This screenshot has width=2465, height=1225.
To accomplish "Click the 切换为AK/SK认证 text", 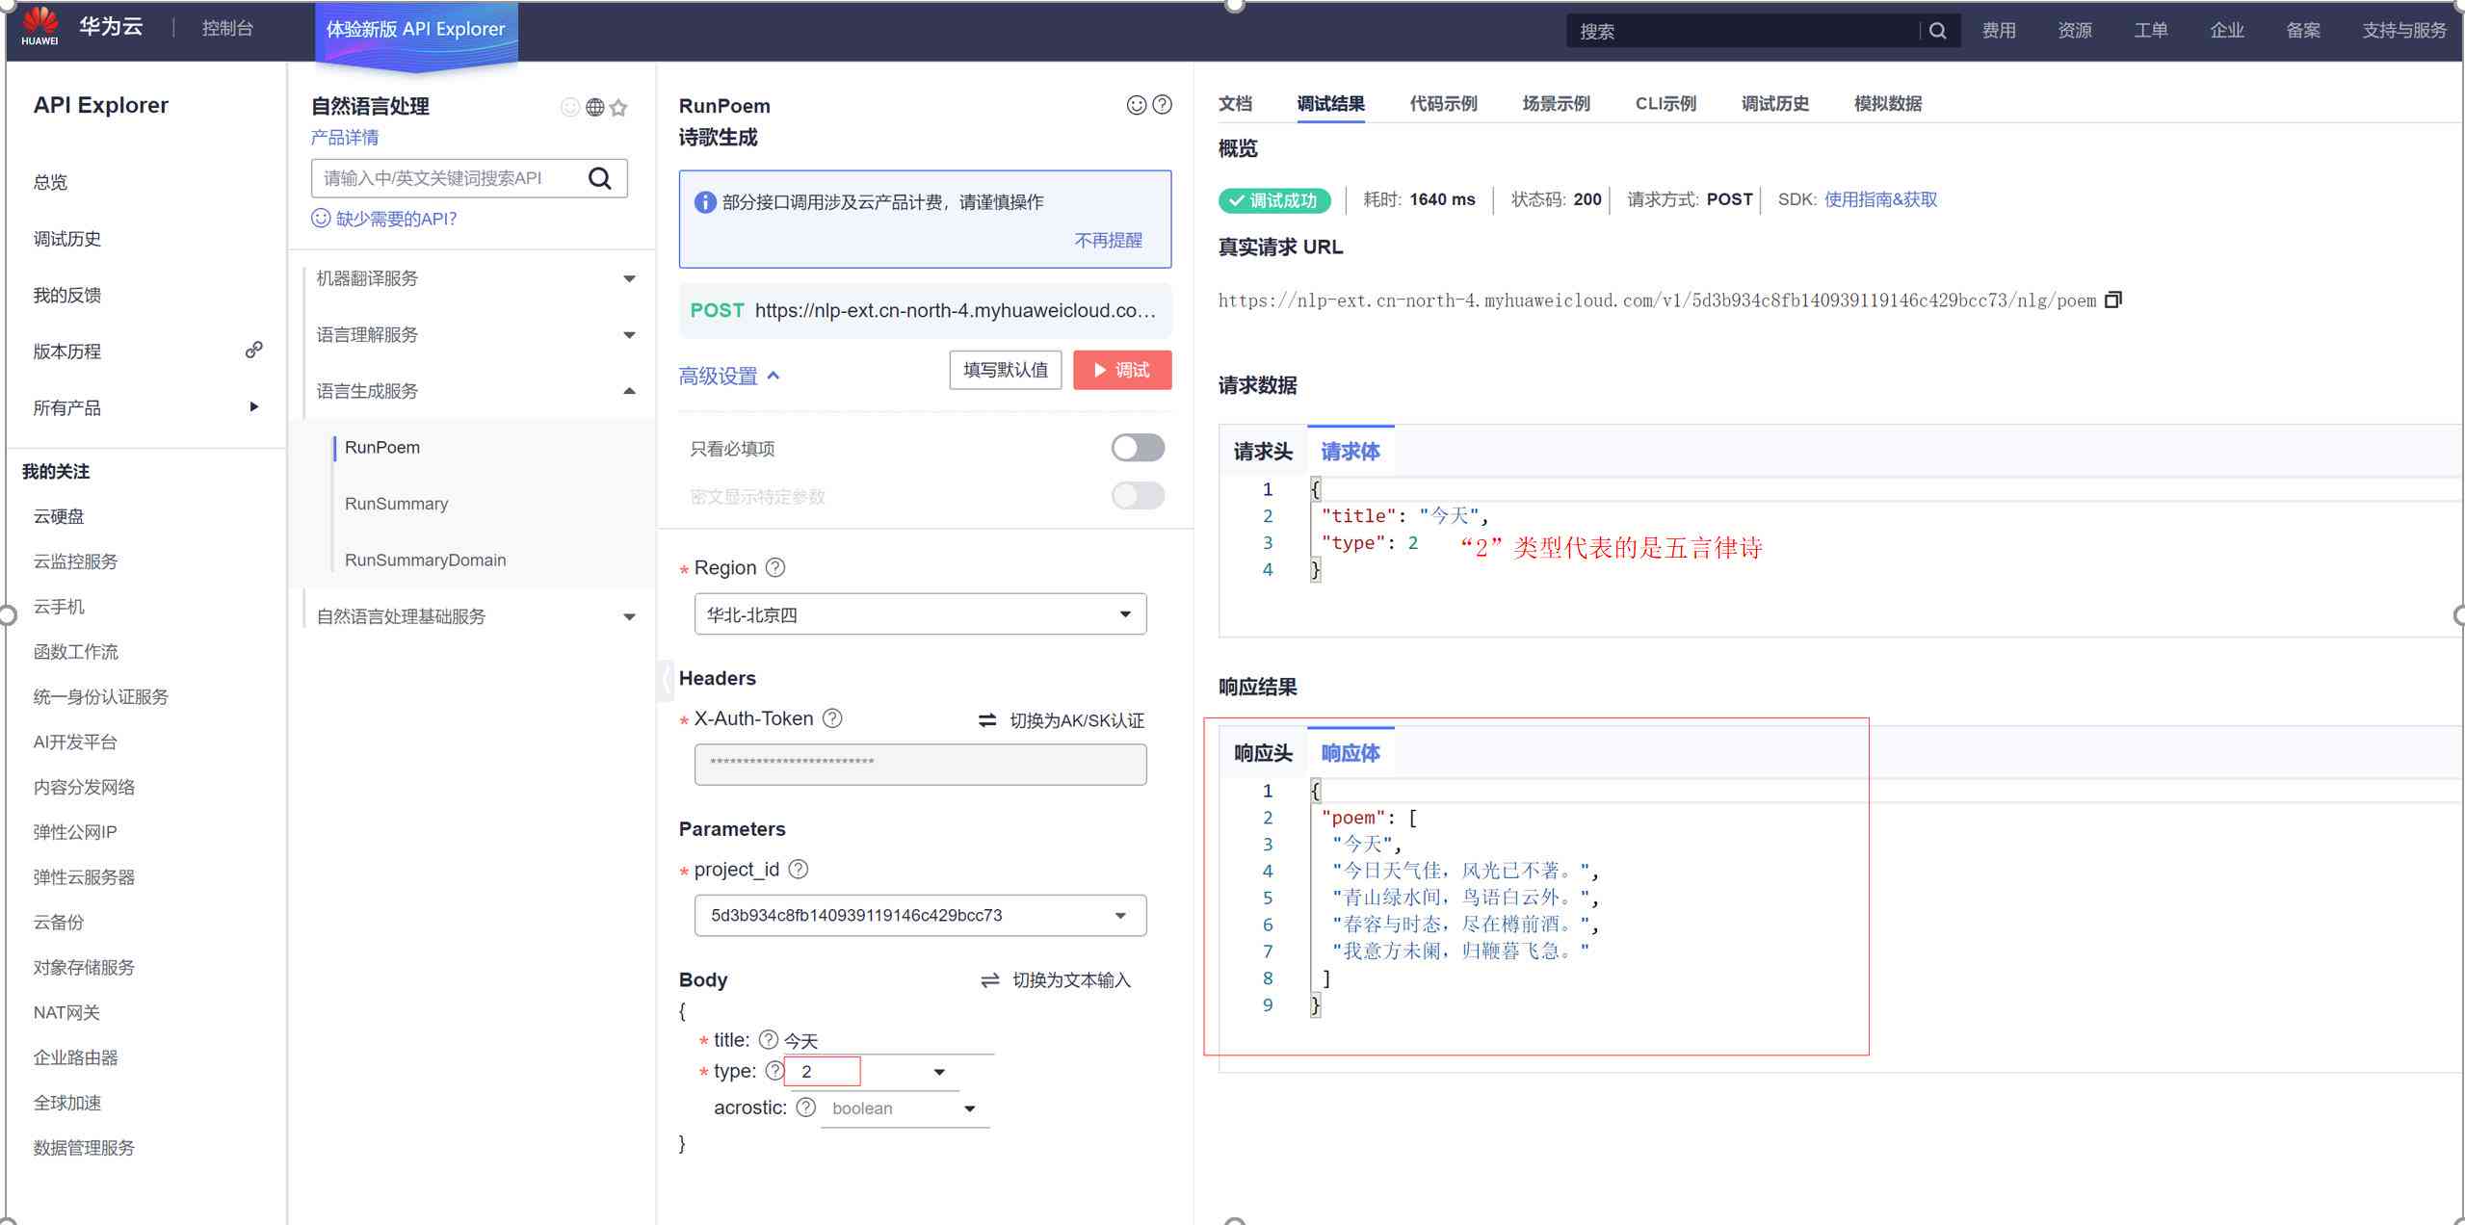I will [x=1077, y=720].
